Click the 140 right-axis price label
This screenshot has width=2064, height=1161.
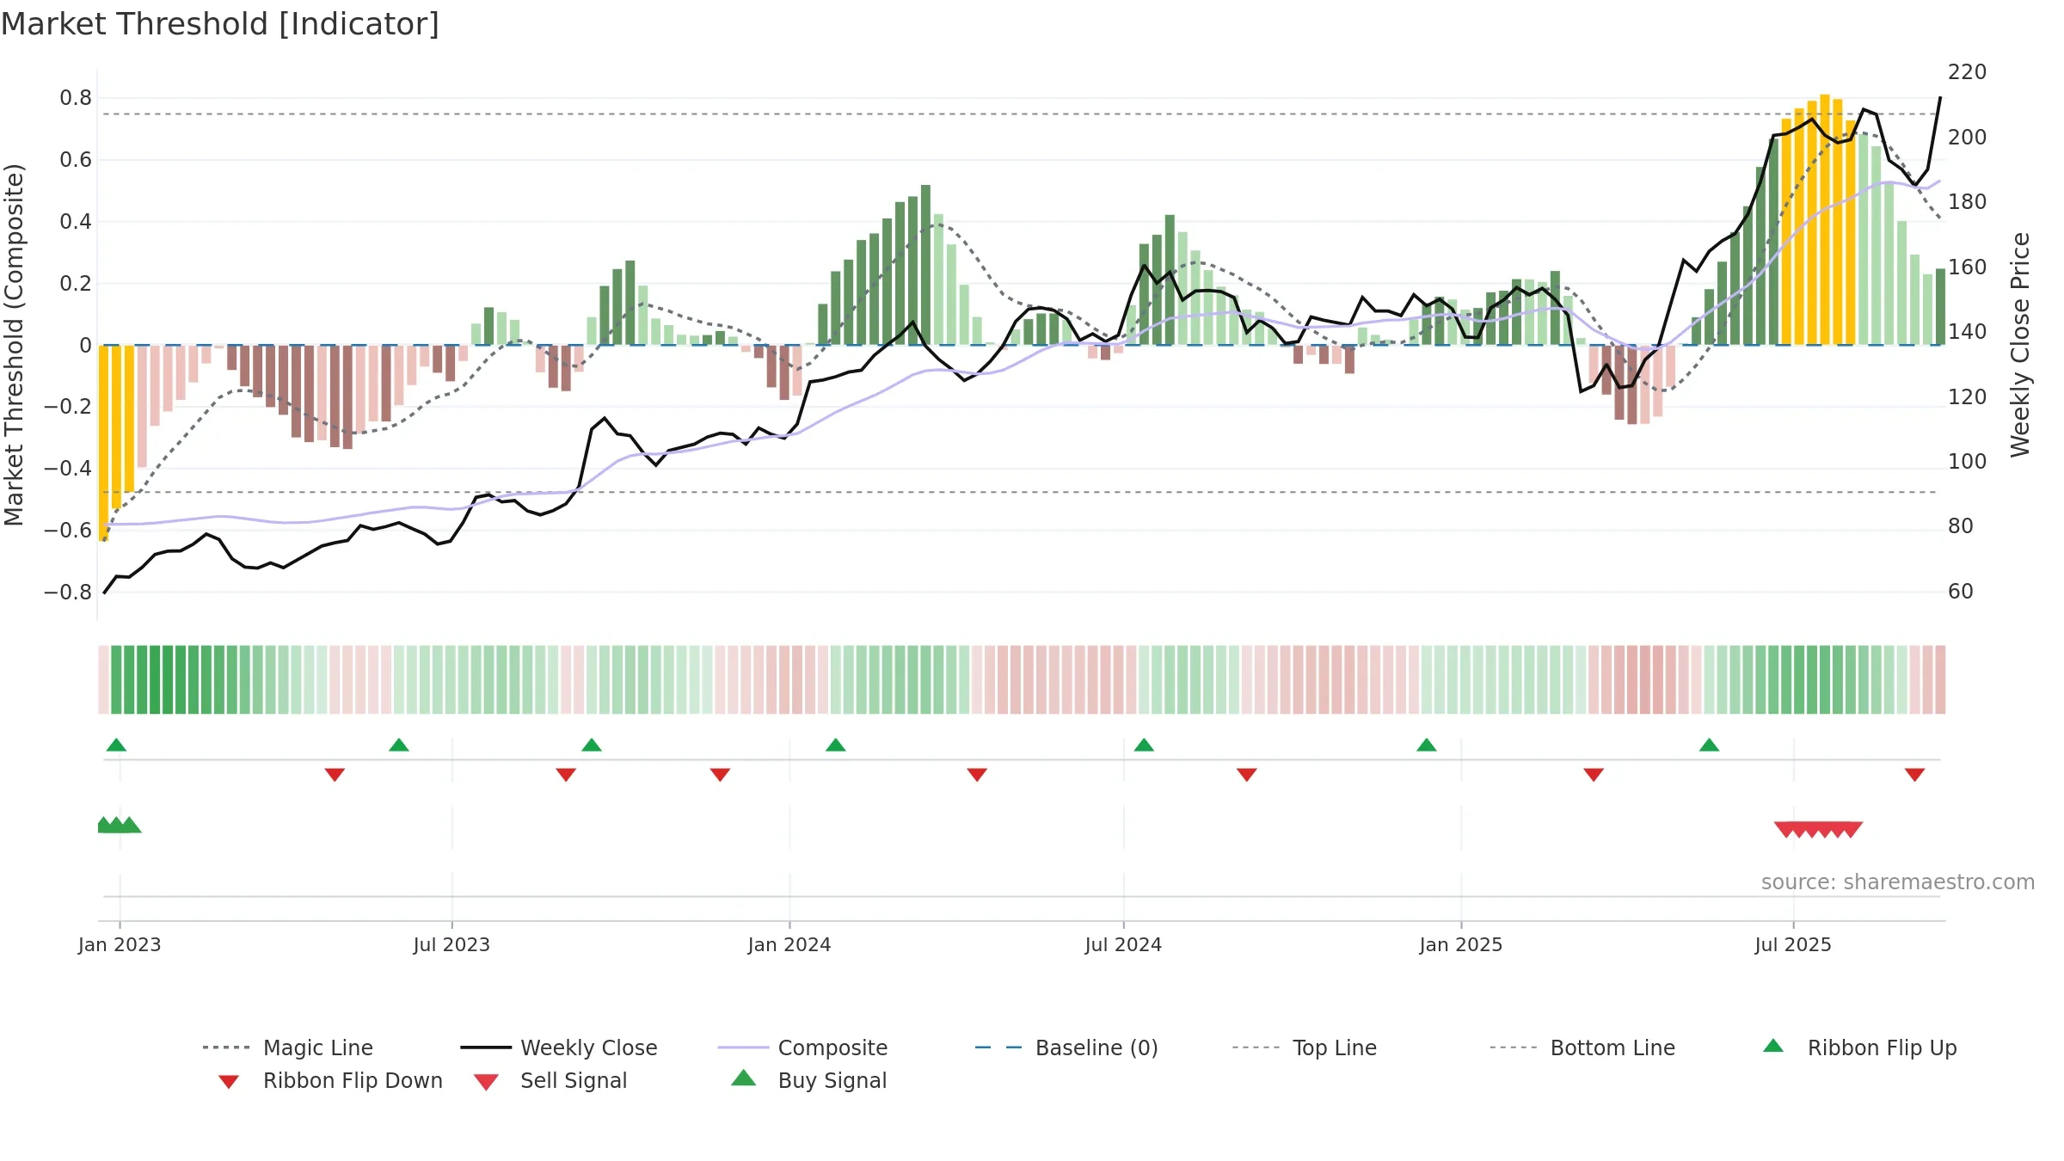click(1967, 332)
